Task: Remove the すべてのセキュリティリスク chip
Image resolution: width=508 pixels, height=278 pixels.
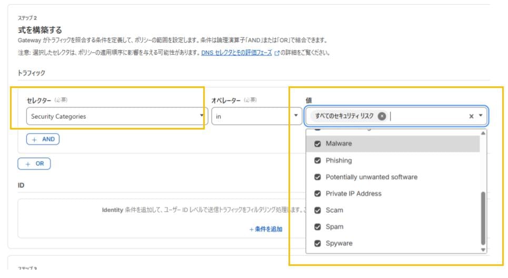Action: (x=382, y=116)
